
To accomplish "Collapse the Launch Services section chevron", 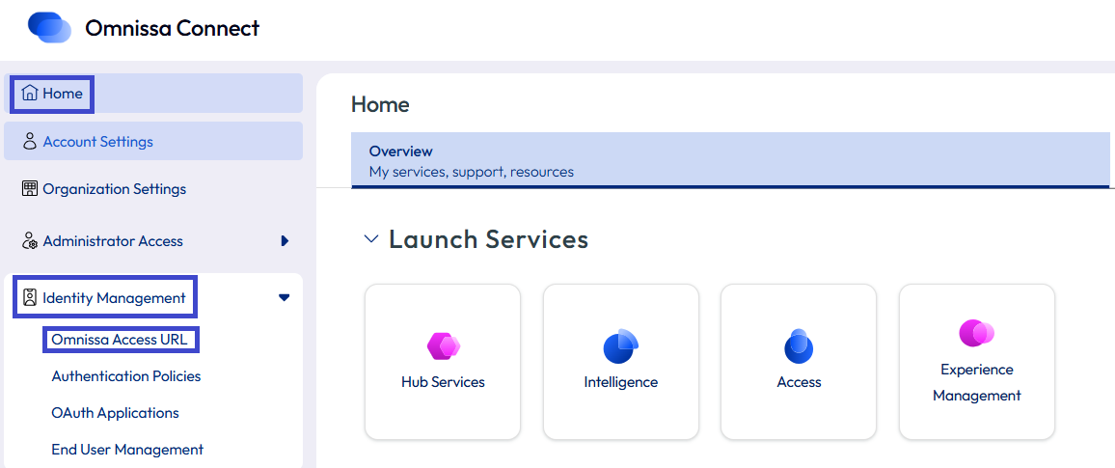I will click(x=370, y=239).
